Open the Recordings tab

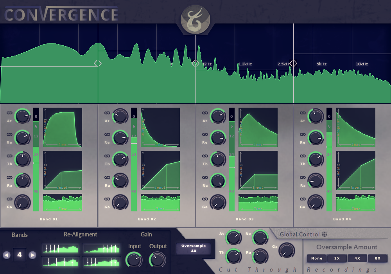click(x=342, y=270)
